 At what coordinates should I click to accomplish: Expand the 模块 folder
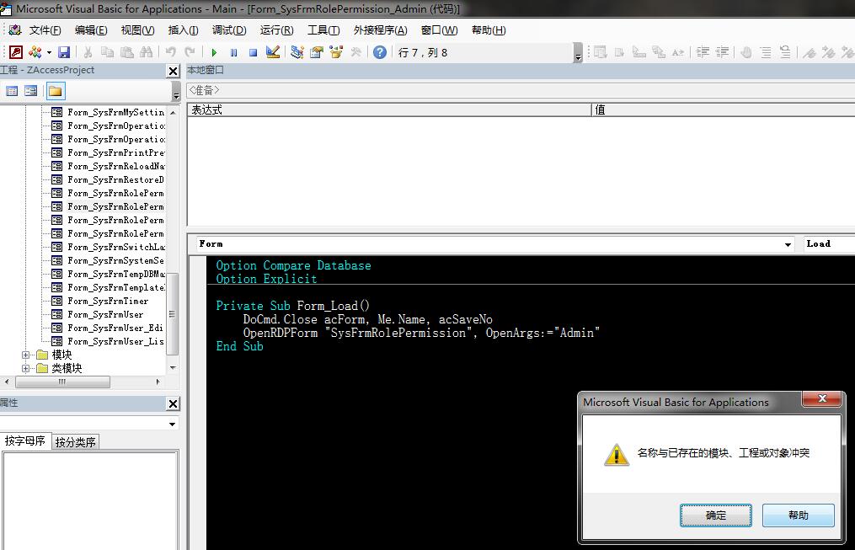click(x=25, y=355)
